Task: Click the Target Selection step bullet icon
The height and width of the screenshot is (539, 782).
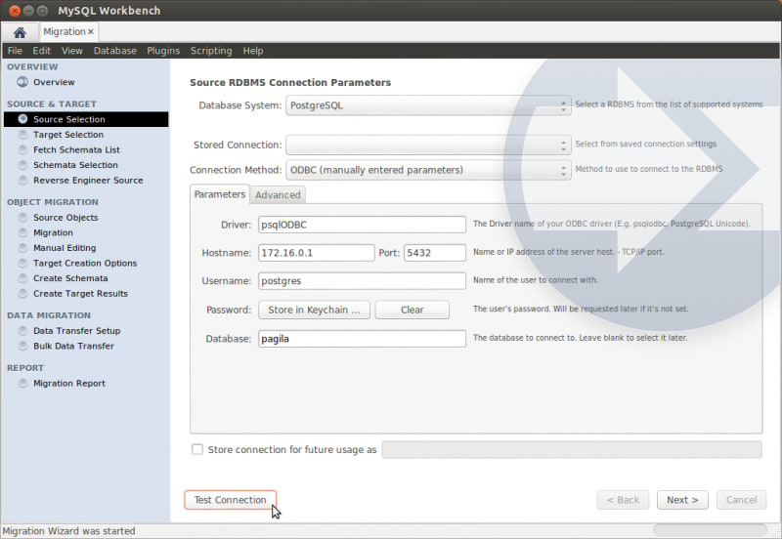Action: click(x=22, y=135)
